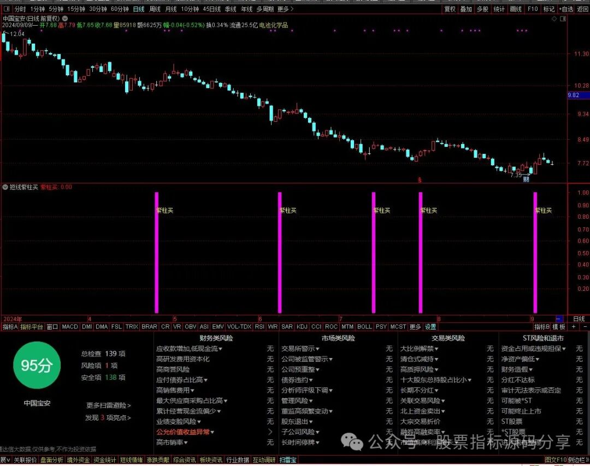Click the 指标A tab
Screen dimensions: 590x466
[10, 327]
